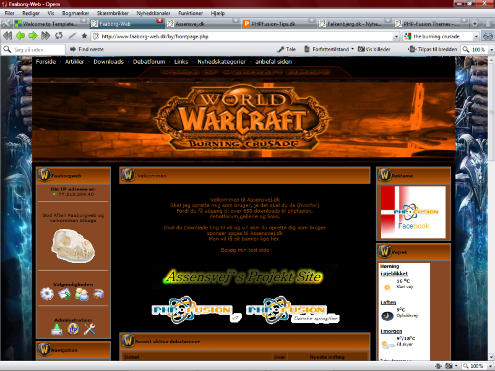
Task: Click the i morgen weather link
Action: (392, 331)
